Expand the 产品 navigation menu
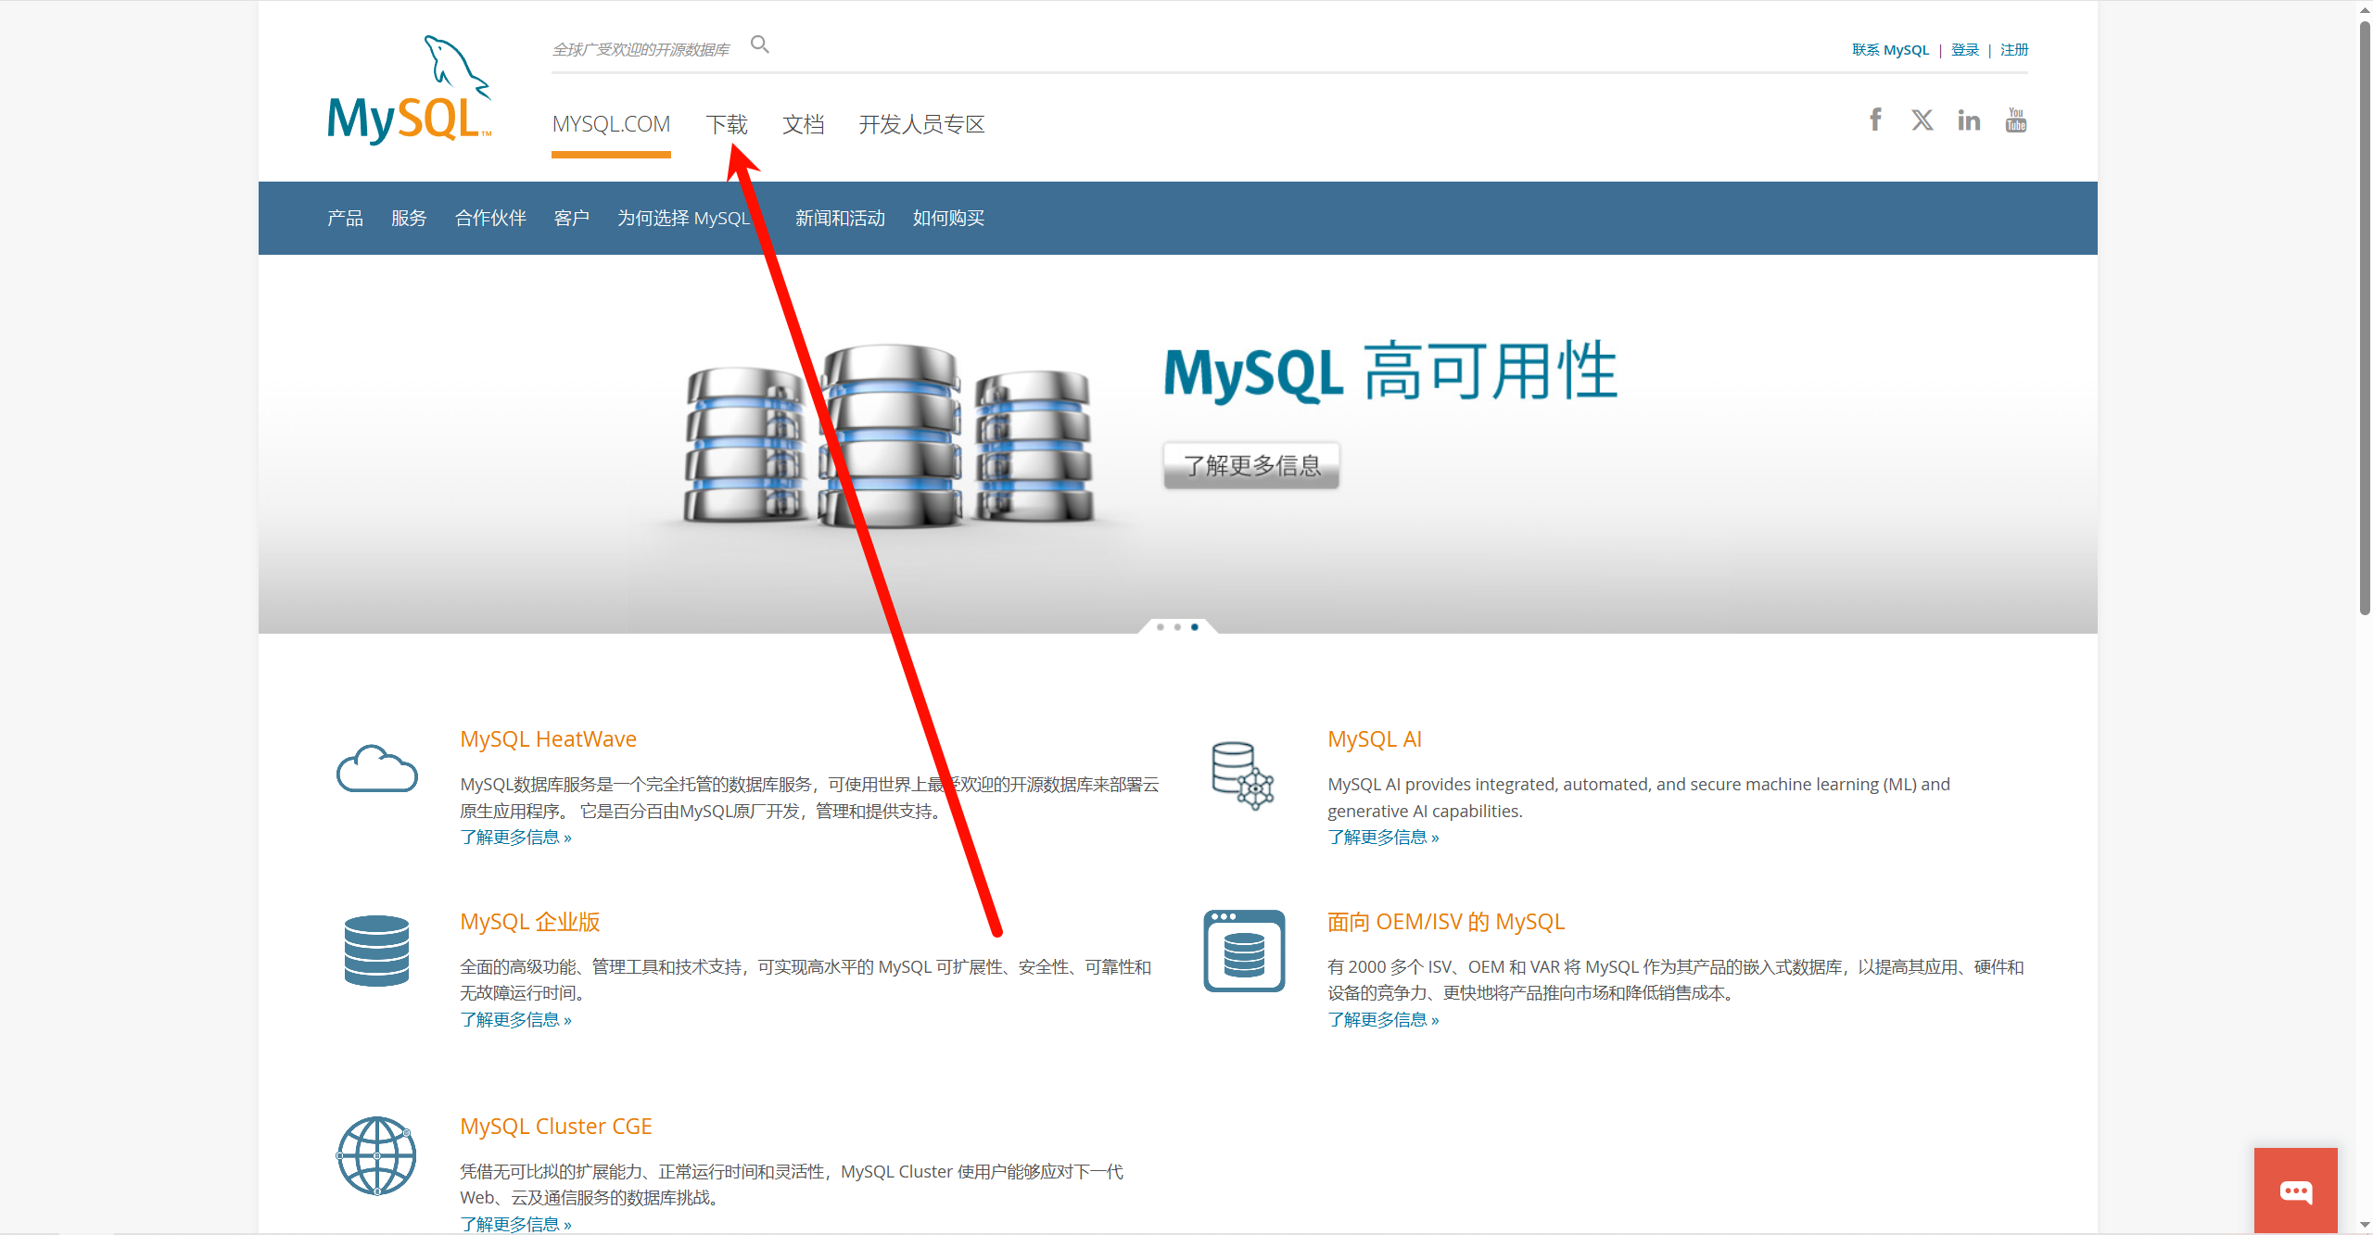This screenshot has width=2373, height=1235. point(345,219)
